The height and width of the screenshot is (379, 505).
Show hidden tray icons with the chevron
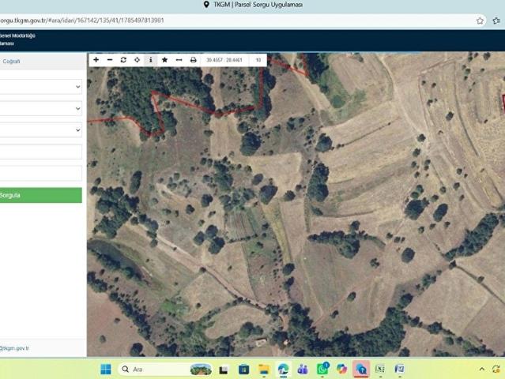coord(482,369)
